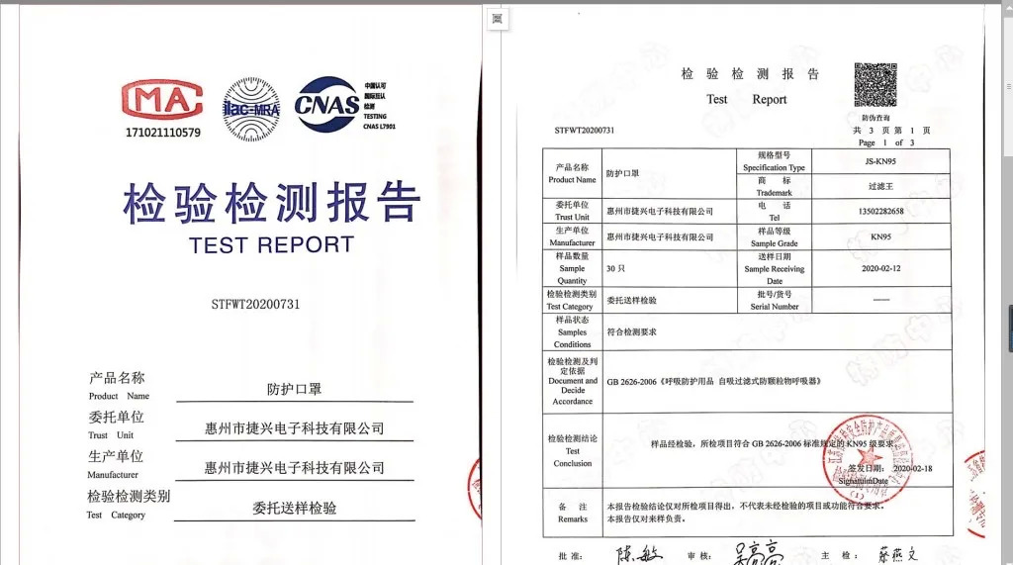Viewport: 1013px width, 565px height.
Task: Click the signature after 批准
Action: point(638,555)
